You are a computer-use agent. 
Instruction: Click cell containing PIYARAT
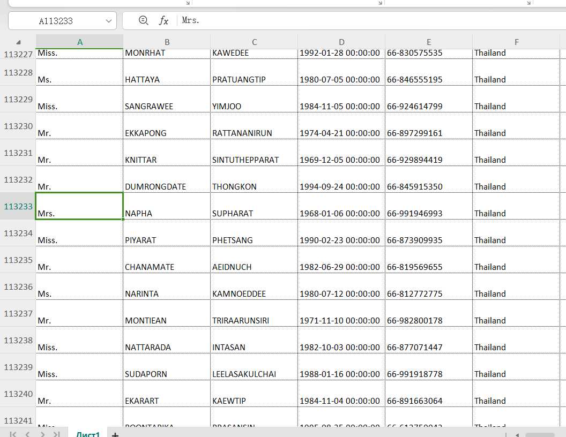[167, 233]
